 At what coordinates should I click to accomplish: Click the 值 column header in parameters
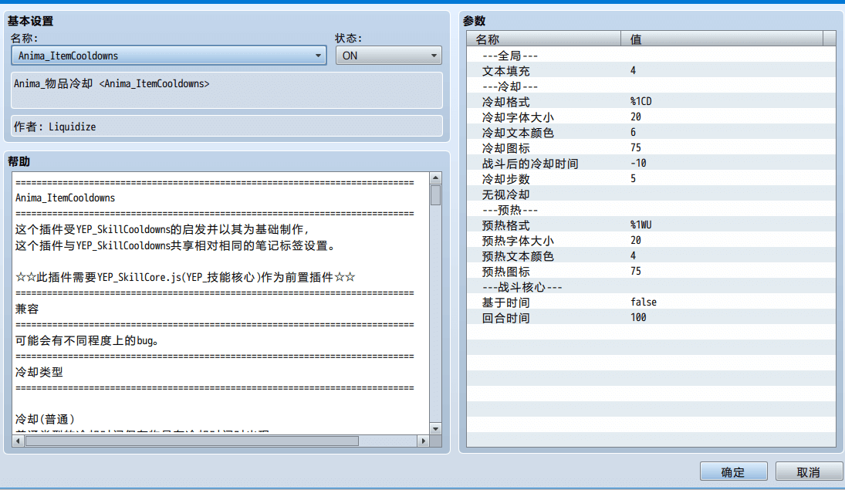pyautogui.click(x=722, y=39)
